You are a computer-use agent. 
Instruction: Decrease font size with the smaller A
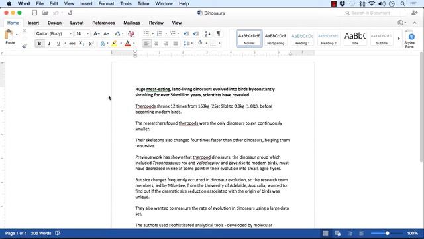click(106, 34)
